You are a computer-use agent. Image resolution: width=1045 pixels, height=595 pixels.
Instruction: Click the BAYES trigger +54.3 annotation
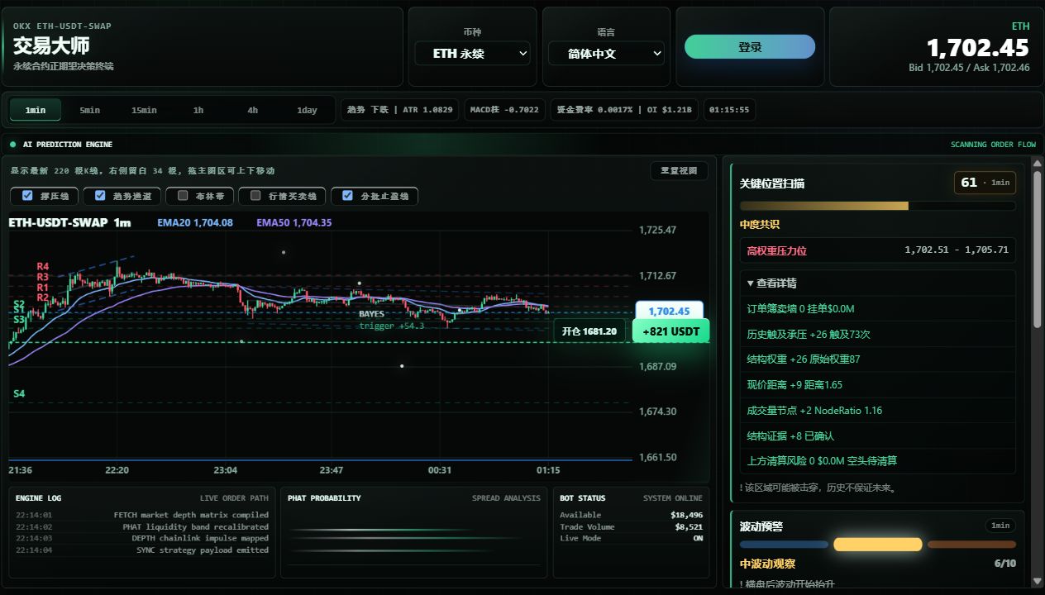click(x=391, y=321)
